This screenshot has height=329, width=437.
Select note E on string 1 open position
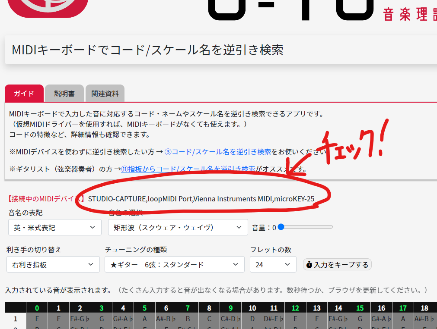[x=37, y=319]
